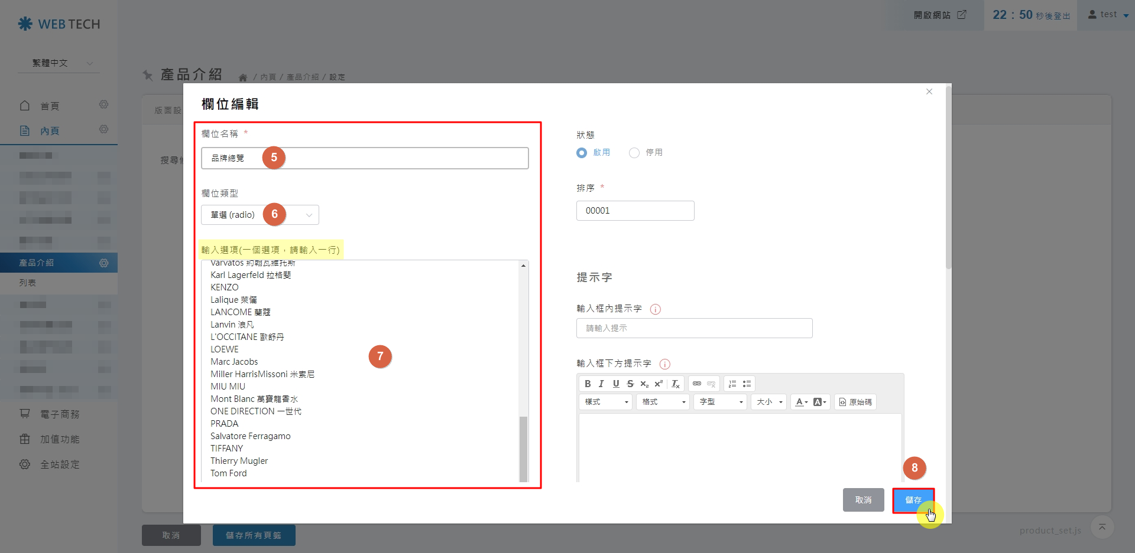This screenshot has height=553, width=1135.
Task: Click the underline icon in the editor
Action: 616,384
